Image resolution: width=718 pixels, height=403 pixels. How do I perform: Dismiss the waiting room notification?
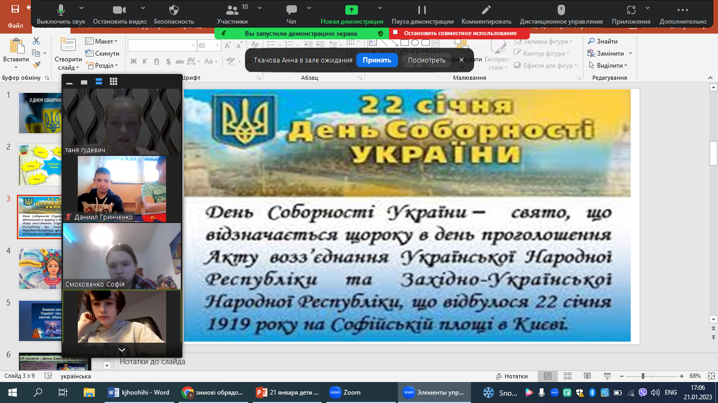coord(461,60)
